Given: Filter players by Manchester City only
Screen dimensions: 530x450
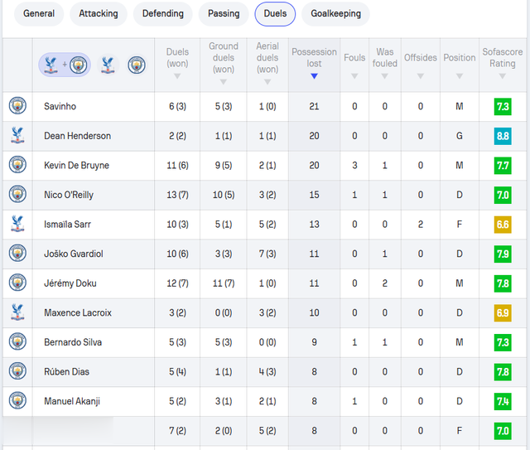Looking at the screenshot, I should [x=137, y=65].
